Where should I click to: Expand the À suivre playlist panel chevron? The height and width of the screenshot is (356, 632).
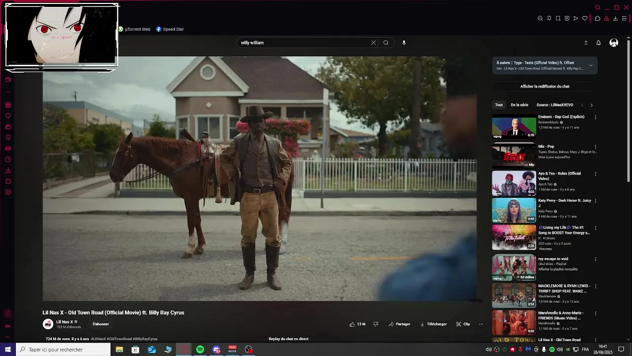591,65
